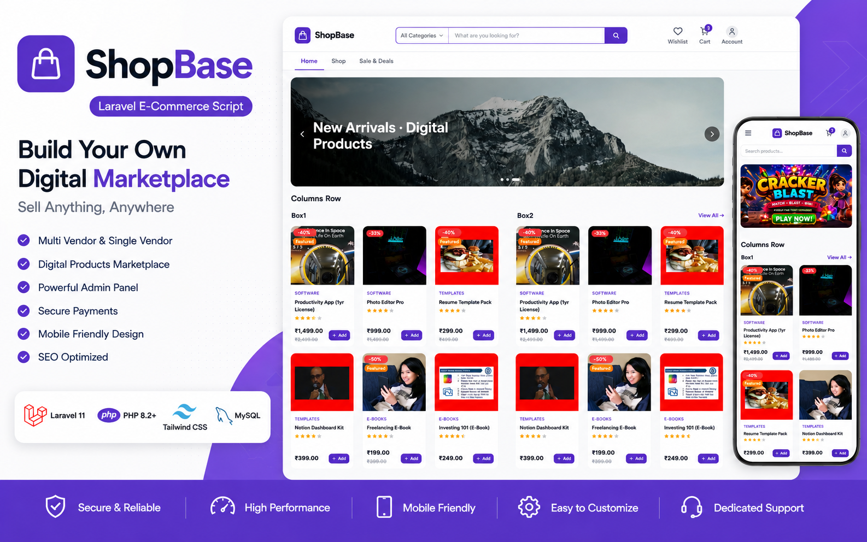Open the Sale & Deals tab
Viewport: 867px width, 542px height.
(x=376, y=61)
